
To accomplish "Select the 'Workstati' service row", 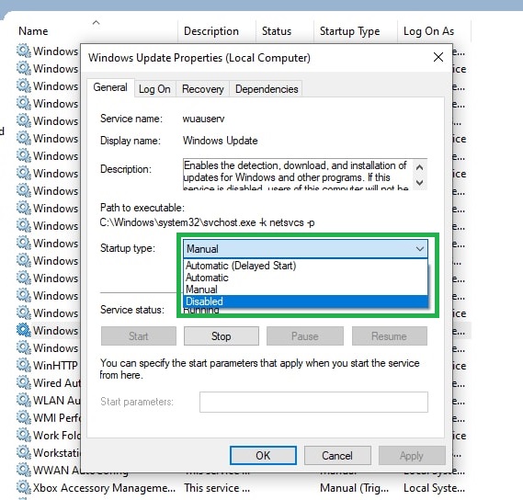I will (x=49, y=452).
